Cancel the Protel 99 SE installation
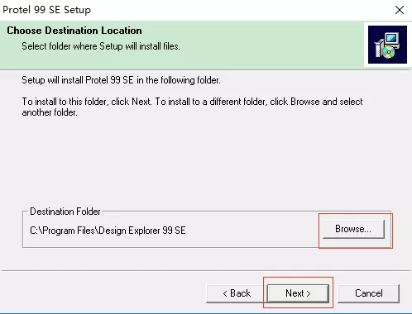 tap(369, 293)
